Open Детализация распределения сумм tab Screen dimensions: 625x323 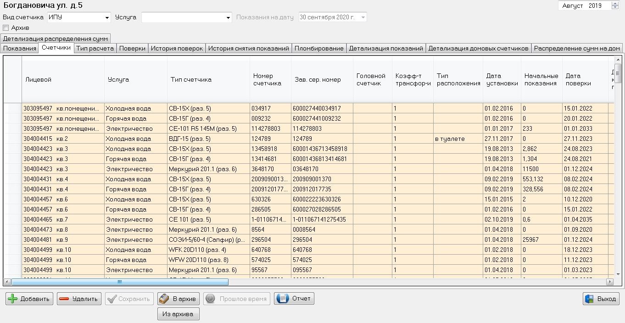56,39
